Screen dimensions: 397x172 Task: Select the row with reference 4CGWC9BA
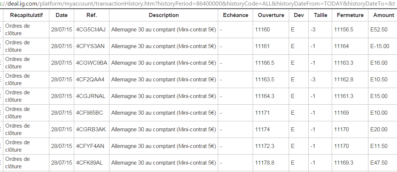coord(92,63)
